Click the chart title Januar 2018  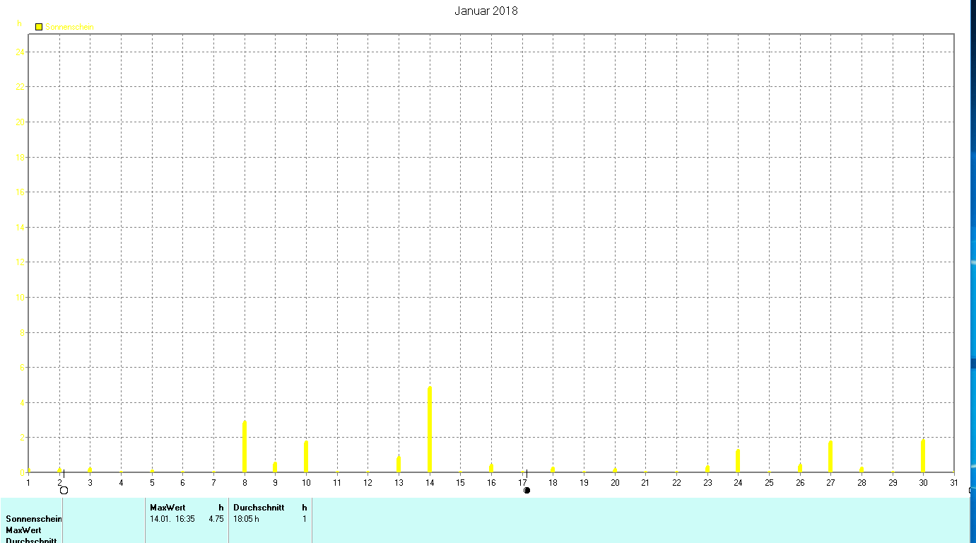coord(486,11)
